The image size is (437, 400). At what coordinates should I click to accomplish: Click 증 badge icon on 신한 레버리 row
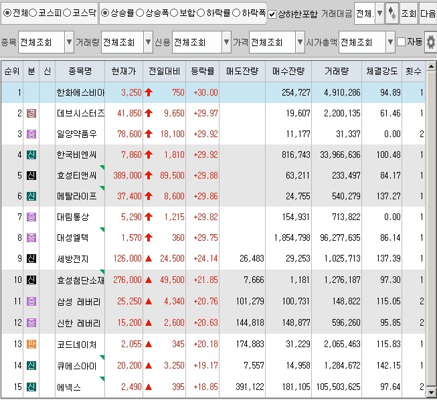click(x=31, y=322)
